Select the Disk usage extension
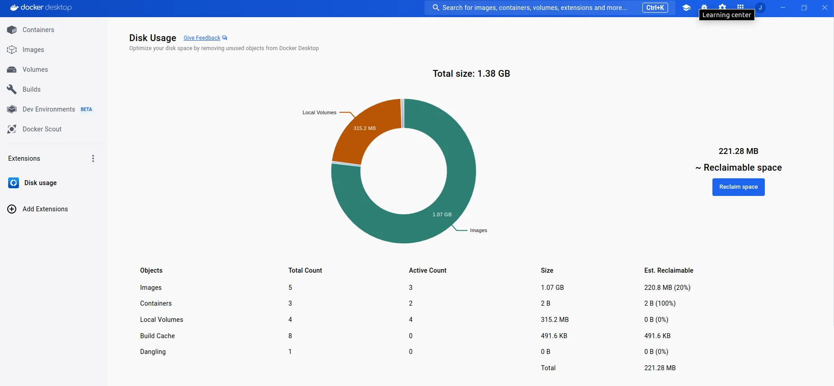This screenshot has height=386, width=834. click(x=40, y=183)
